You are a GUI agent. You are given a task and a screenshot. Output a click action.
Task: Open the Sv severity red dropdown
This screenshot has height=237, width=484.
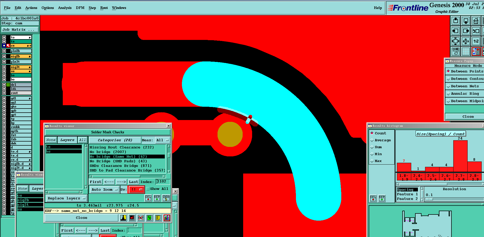pyautogui.click(x=137, y=190)
